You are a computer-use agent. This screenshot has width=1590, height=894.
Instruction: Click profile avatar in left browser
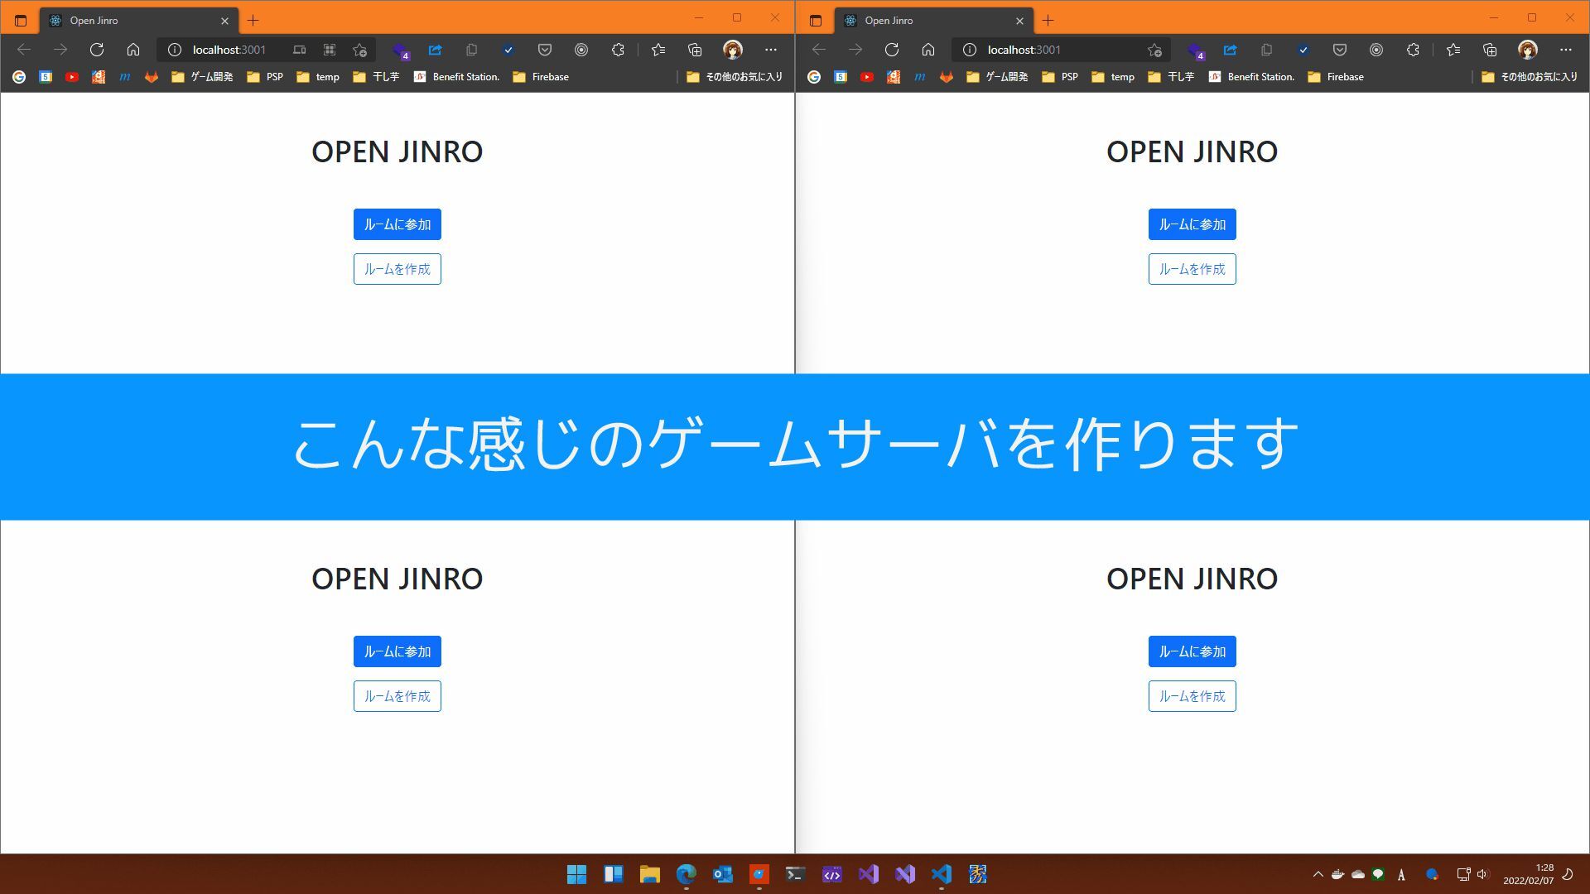click(x=733, y=50)
